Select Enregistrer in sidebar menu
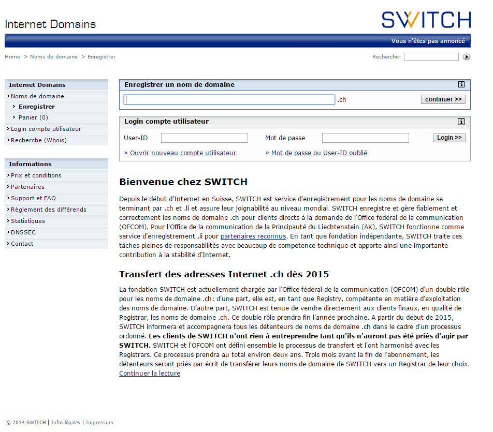 click(56, 107)
